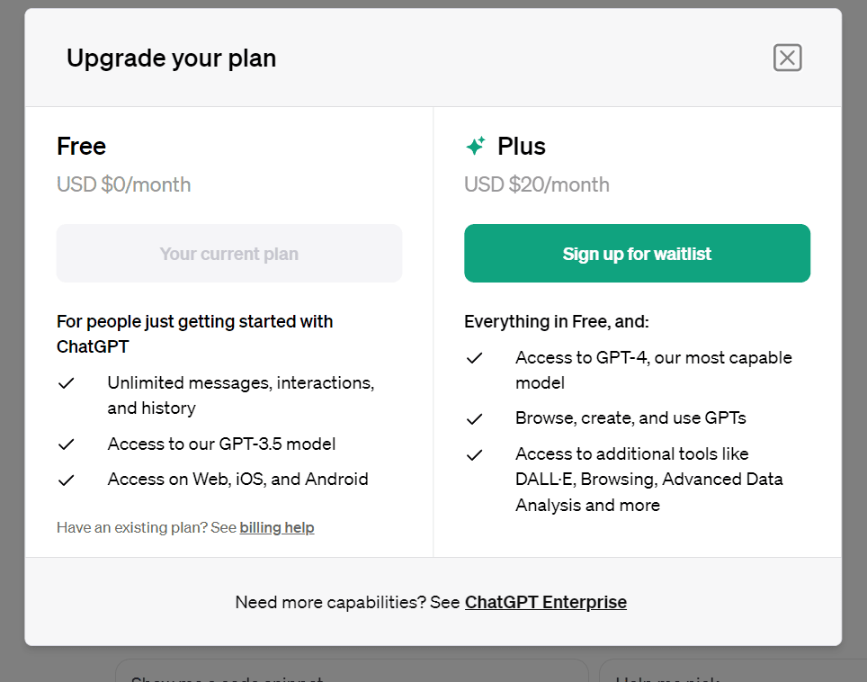Click checkmark next to DALL·E tools feature
Image resolution: width=867 pixels, height=682 pixels.
click(x=474, y=454)
